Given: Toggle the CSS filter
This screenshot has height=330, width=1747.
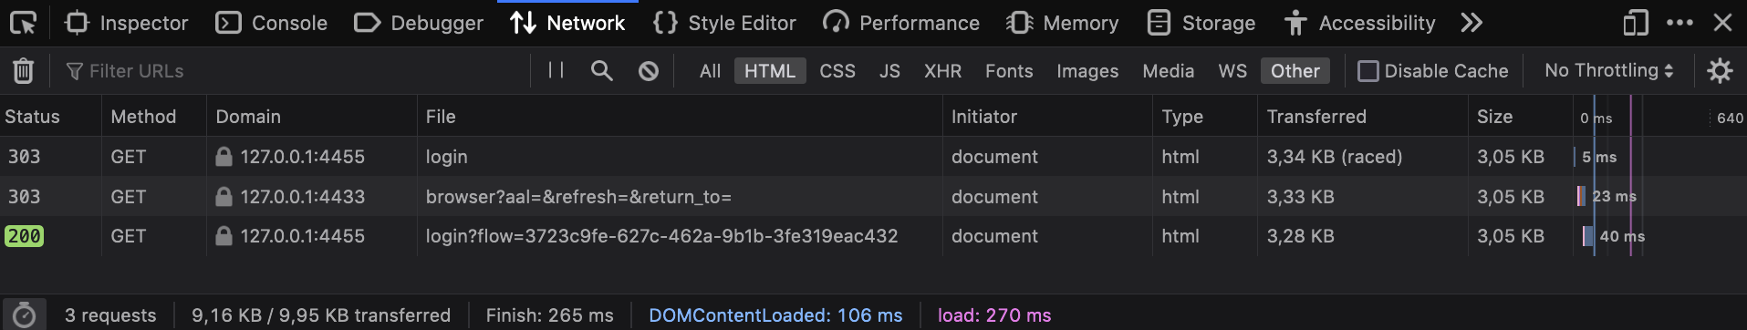Looking at the screenshot, I should pos(837,70).
